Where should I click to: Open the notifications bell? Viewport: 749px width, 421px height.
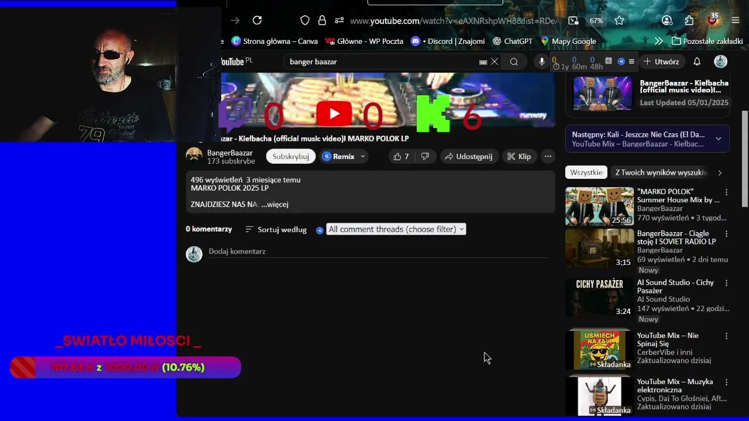697,61
